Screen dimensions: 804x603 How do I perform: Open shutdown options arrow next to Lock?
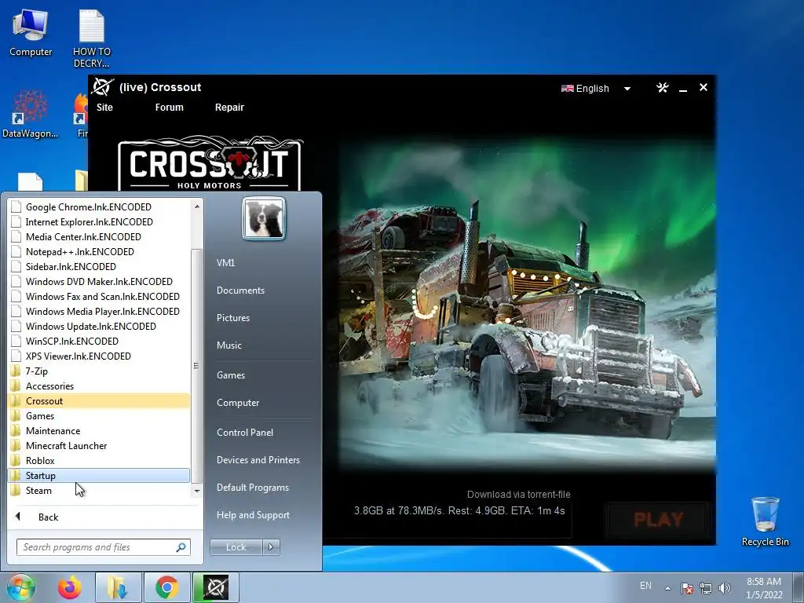pyautogui.click(x=271, y=547)
